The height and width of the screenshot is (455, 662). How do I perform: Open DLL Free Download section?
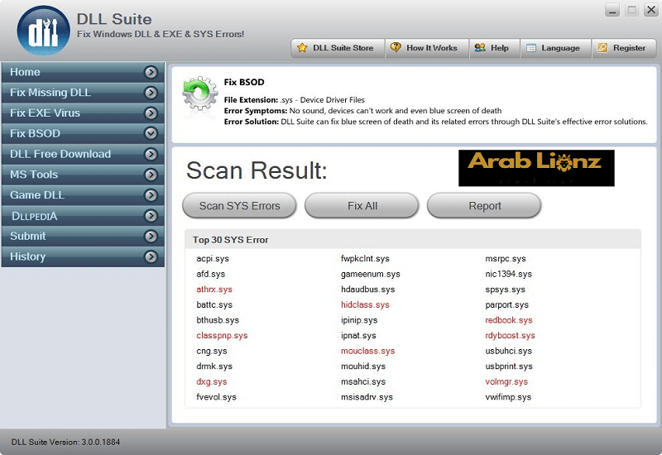(83, 155)
